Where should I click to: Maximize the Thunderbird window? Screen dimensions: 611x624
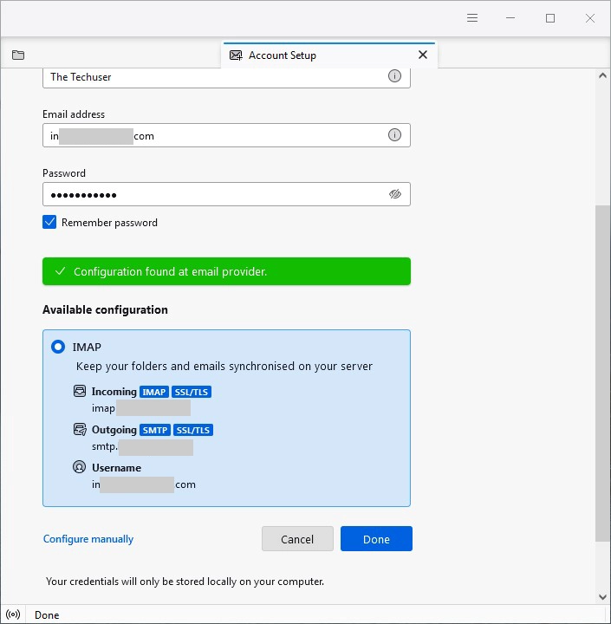coord(550,18)
